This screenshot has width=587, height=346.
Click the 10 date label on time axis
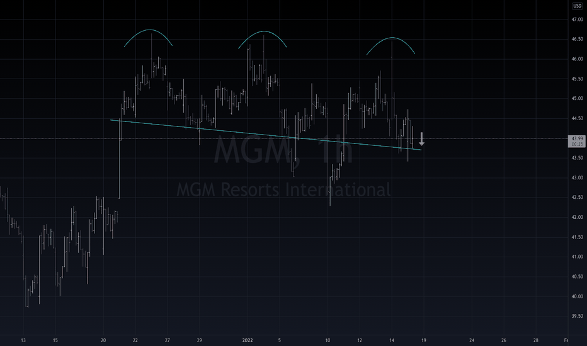pos(328,340)
